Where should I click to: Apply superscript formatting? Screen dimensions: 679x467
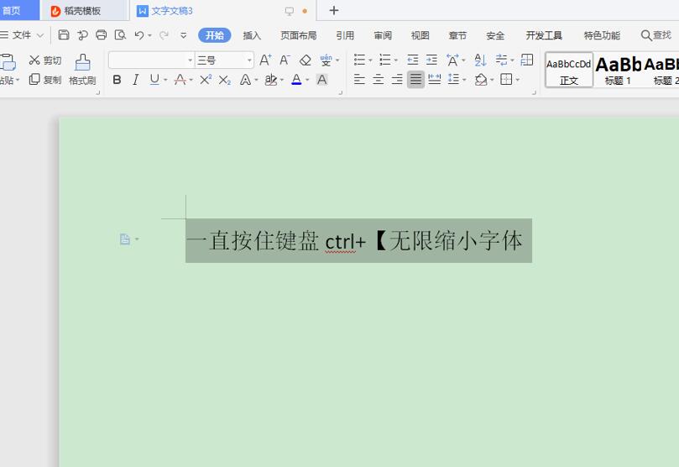point(206,80)
